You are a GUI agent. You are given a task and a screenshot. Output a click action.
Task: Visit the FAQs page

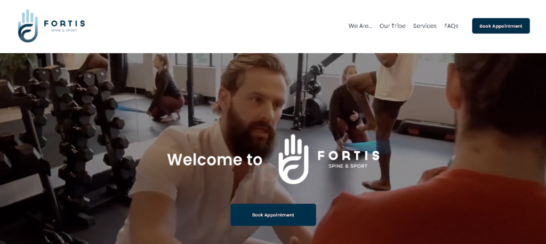click(451, 26)
